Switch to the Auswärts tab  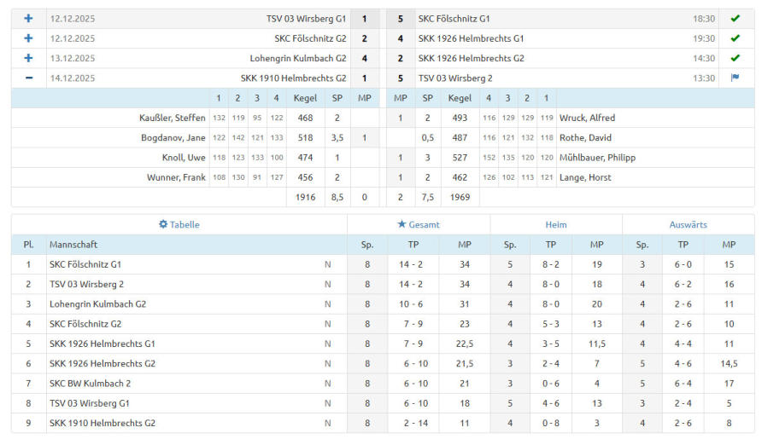click(688, 224)
